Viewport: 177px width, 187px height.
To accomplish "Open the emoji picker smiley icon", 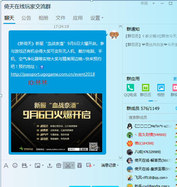I will point(15,165).
